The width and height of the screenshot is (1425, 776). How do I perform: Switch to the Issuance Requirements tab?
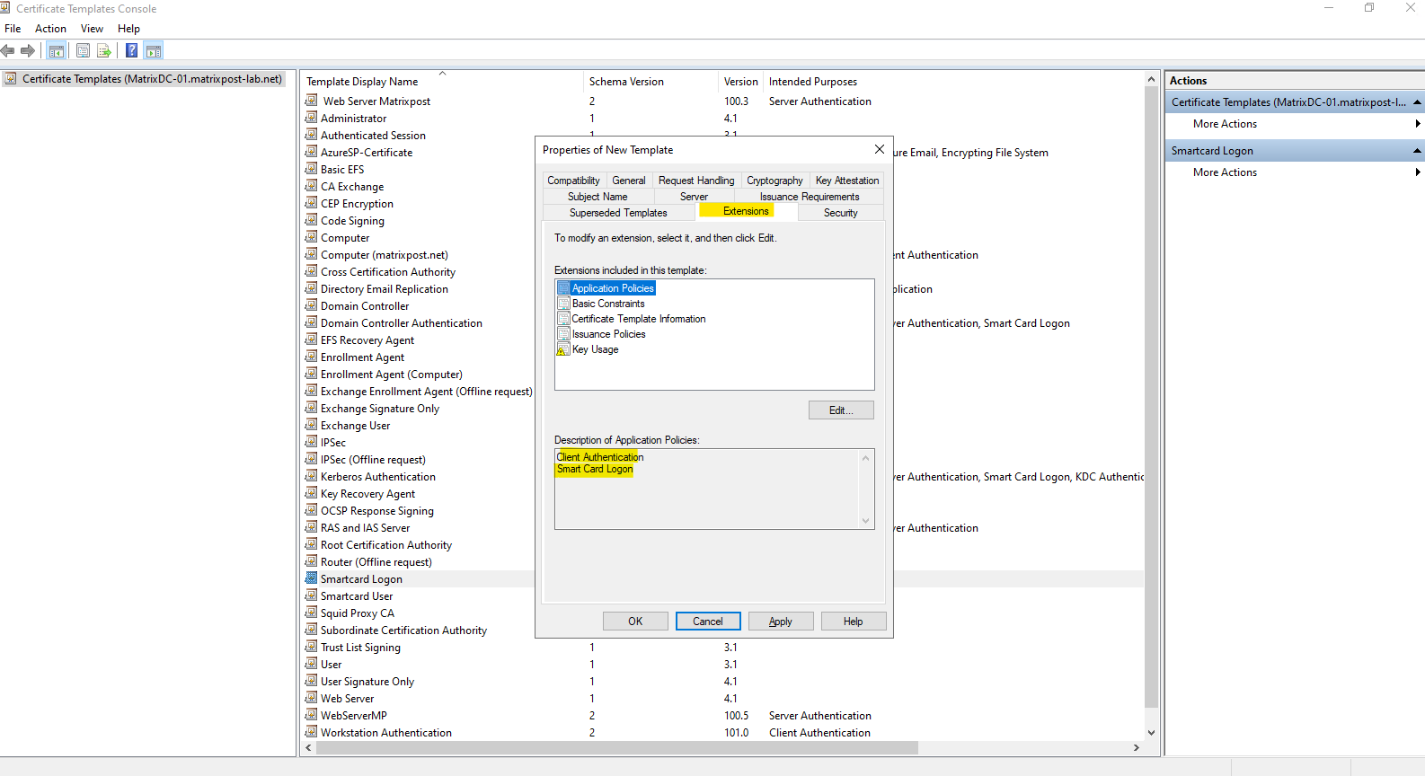810,197
